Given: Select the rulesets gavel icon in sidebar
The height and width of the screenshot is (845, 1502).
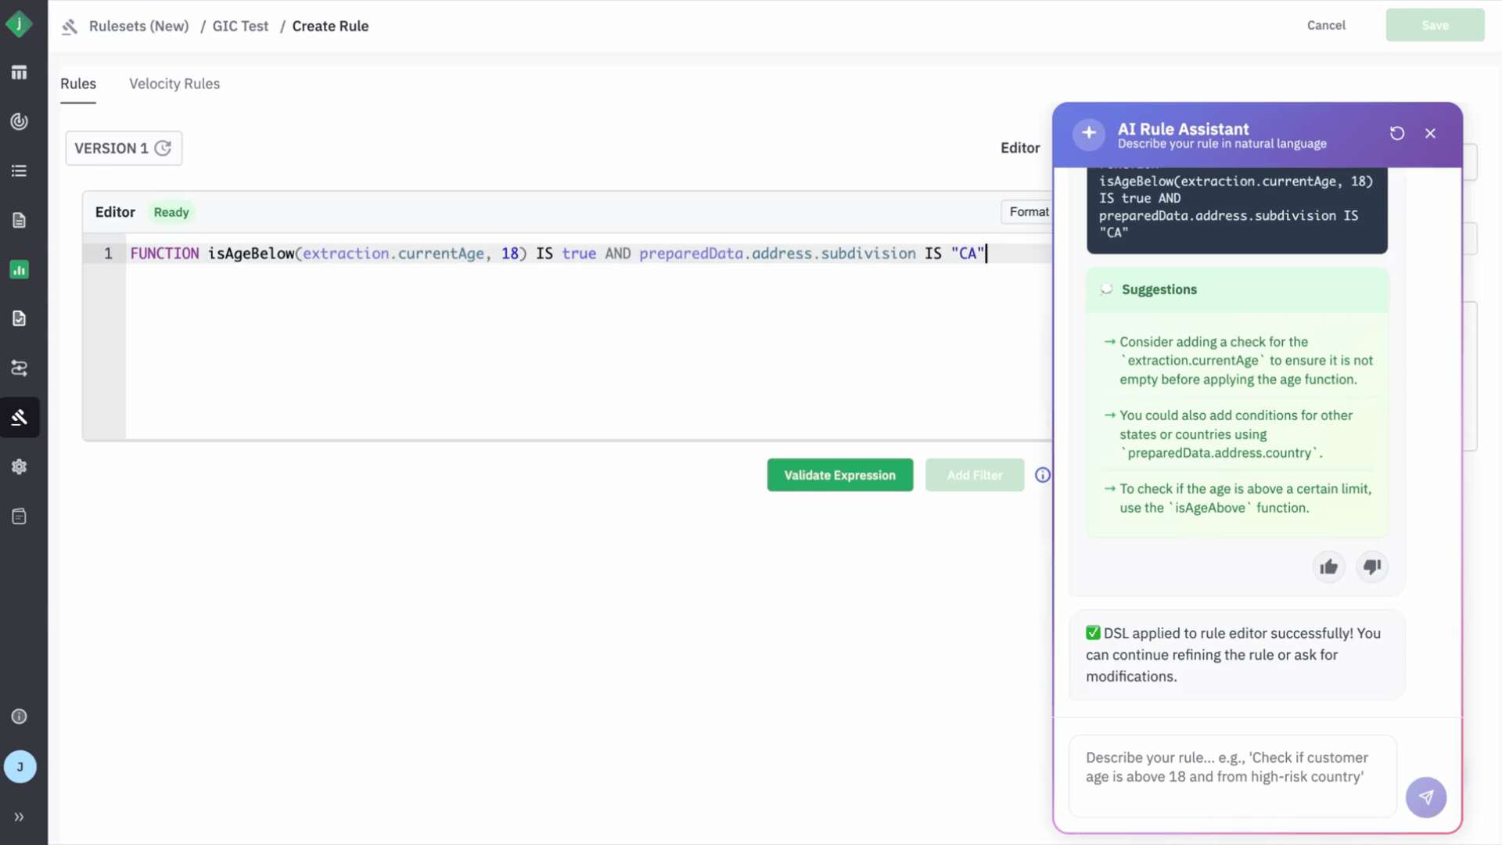Looking at the screenshot, I should click(x=20, y=417).
